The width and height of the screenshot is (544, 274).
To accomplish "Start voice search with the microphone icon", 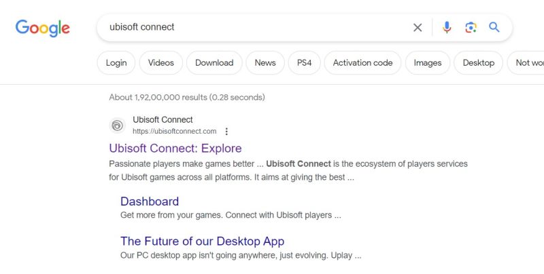I will 447,27.
